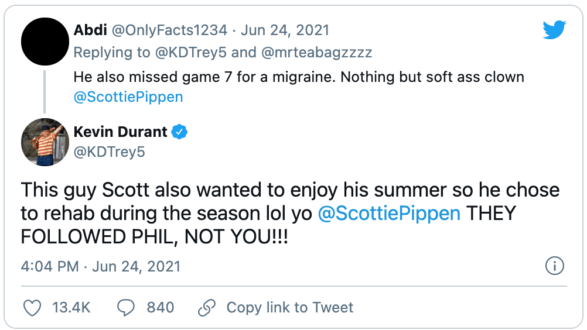Click Kevin Durant's blue verified badge
This screenshot has width=587, height=330.
click(x=179, y=132)
